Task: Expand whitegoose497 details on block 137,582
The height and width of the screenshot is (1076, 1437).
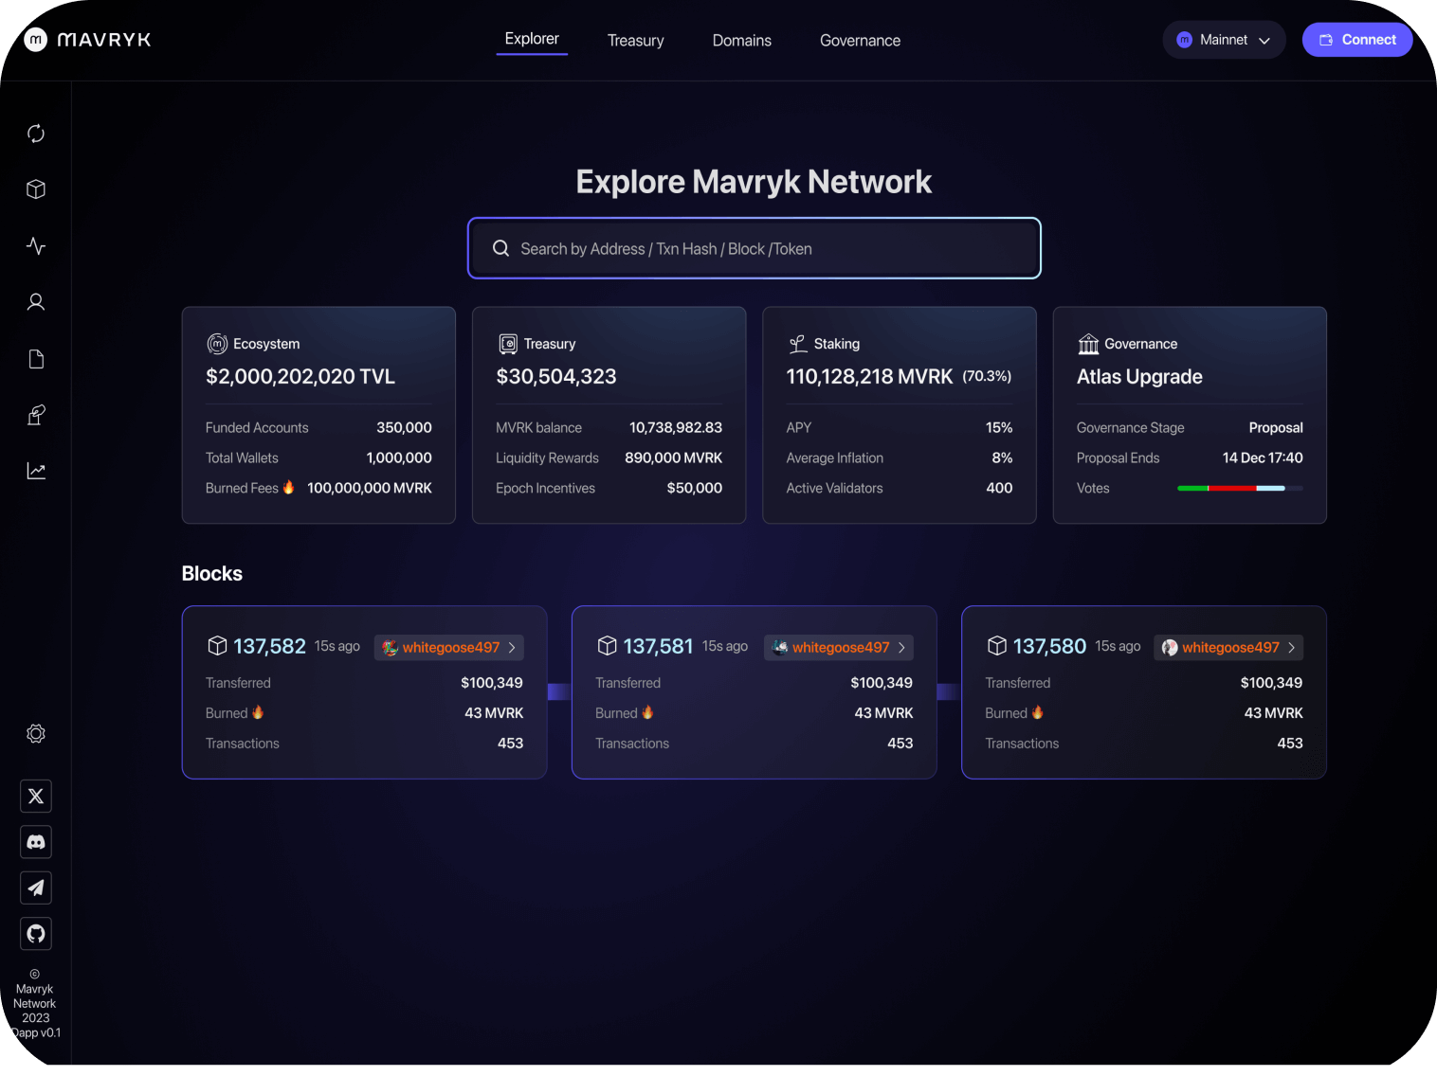Action: (x=448, y=647)
